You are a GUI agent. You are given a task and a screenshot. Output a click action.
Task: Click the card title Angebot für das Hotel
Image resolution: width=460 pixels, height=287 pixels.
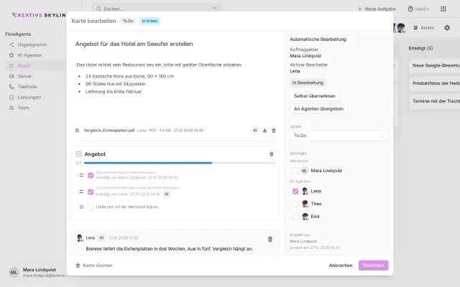click(x=134, y=44)
